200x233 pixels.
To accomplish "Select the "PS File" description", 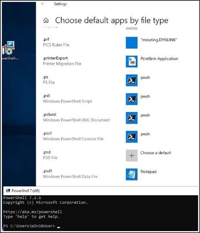I will click(x=49, y=82).
